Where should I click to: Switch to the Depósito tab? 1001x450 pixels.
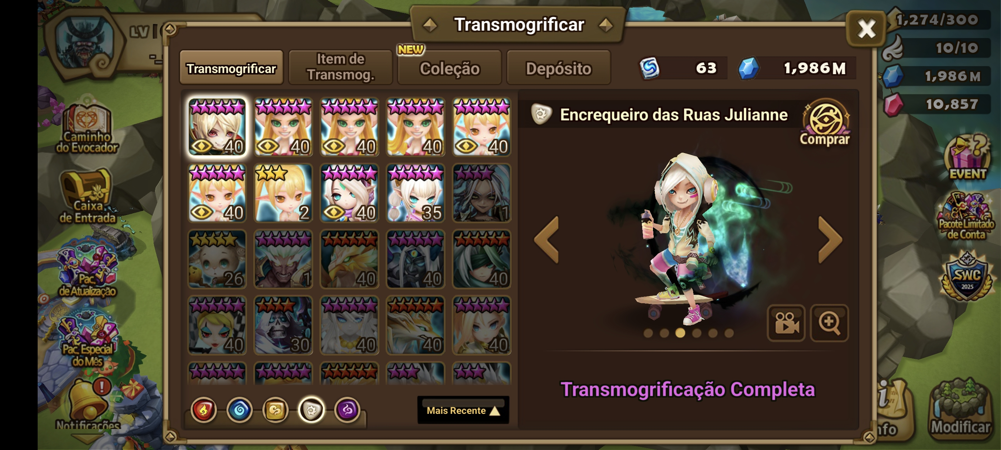pos(558,68)
